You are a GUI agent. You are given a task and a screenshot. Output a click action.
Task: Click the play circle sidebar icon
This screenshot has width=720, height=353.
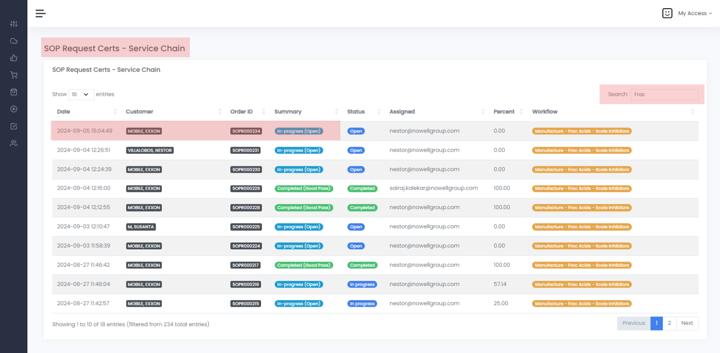click(x=14, y=109)
